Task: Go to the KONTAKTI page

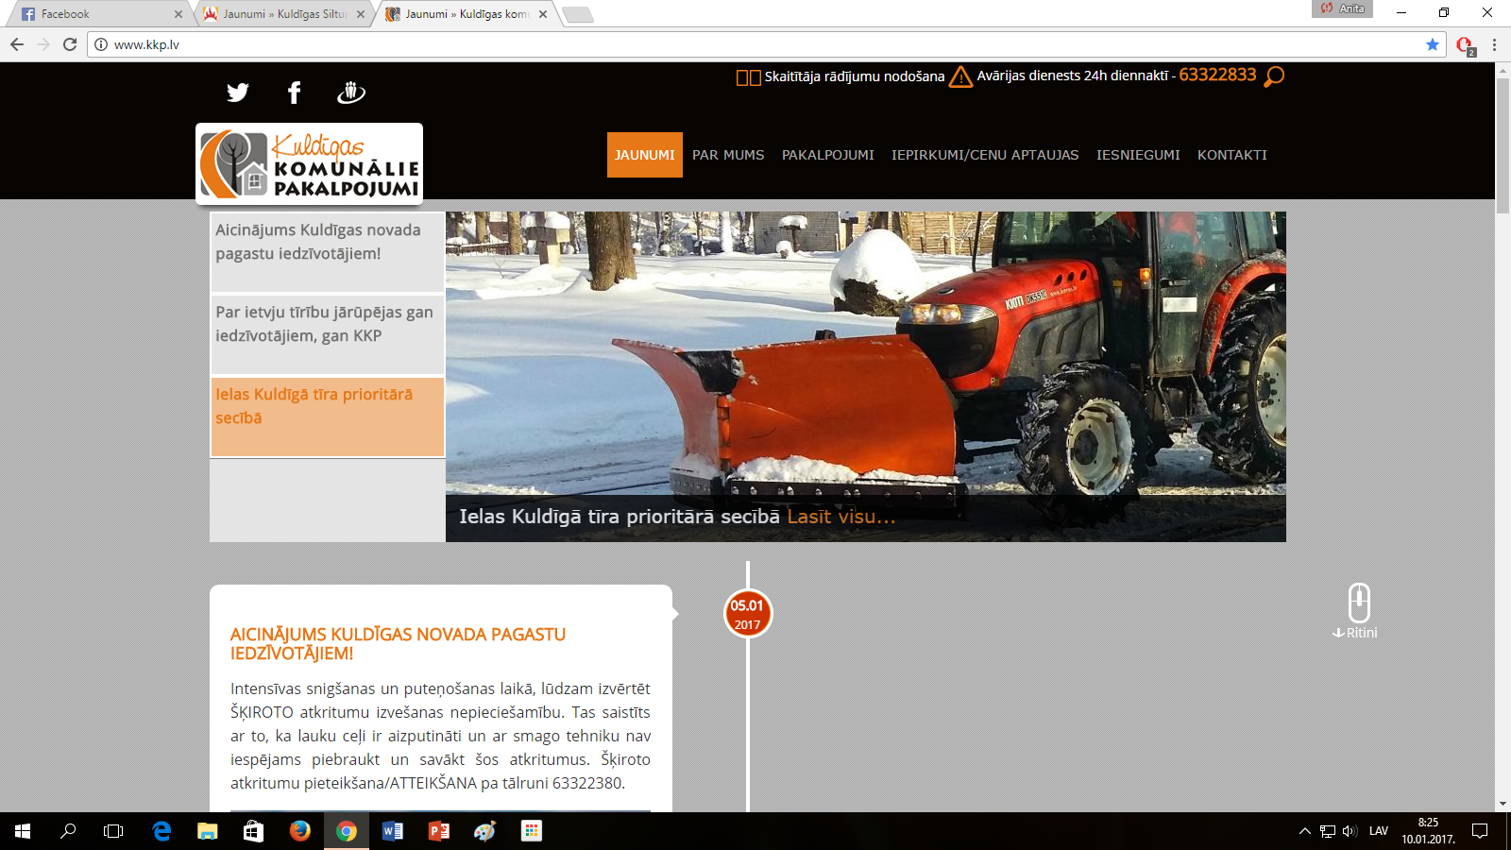Action: [1231, 155]
